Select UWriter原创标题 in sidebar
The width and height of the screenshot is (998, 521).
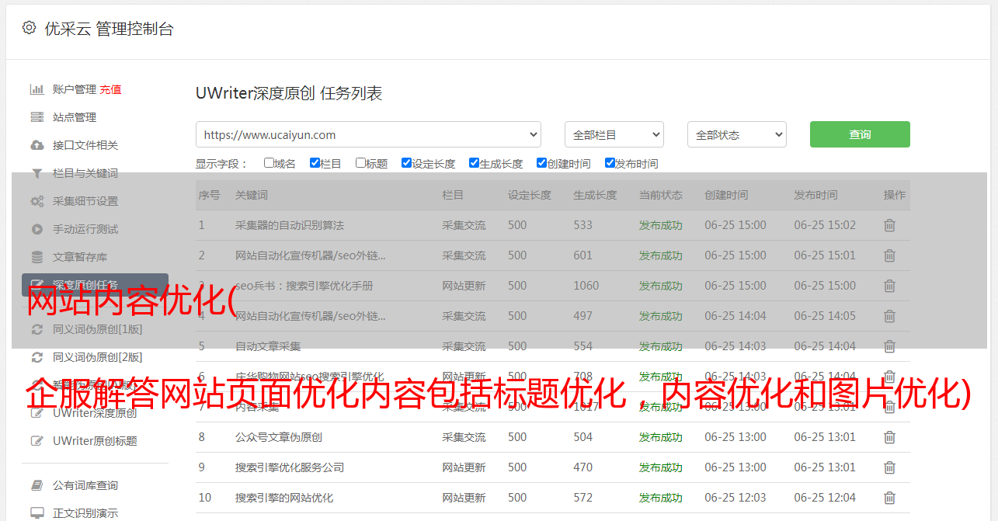click(x=95, y=441)
